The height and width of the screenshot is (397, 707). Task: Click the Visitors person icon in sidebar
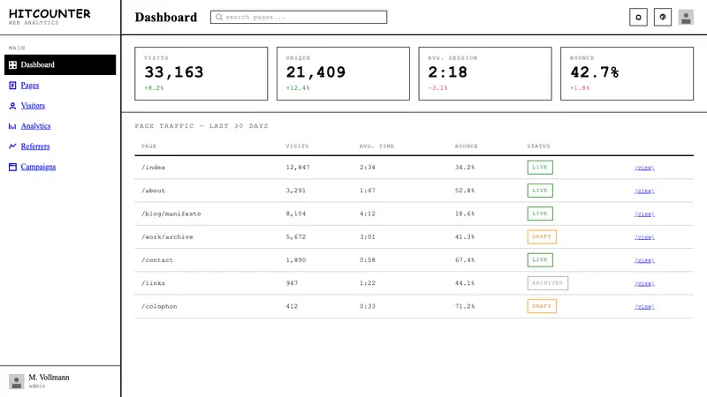tap(12, 106)
